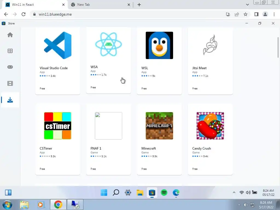Screen dimensions: 280x210
Task: Select the Apps grid icon in Store sidebar
Action: 10,51
